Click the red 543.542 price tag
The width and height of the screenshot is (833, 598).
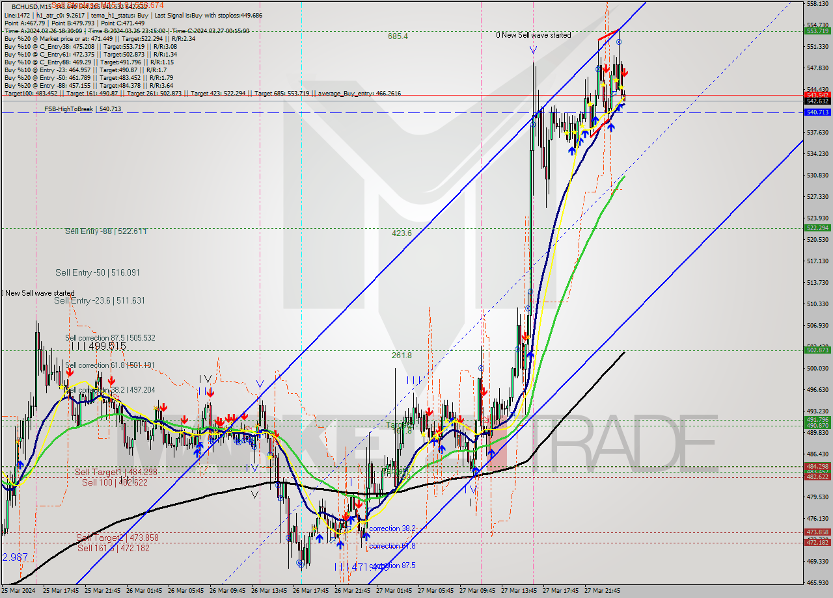coord(817,95)
